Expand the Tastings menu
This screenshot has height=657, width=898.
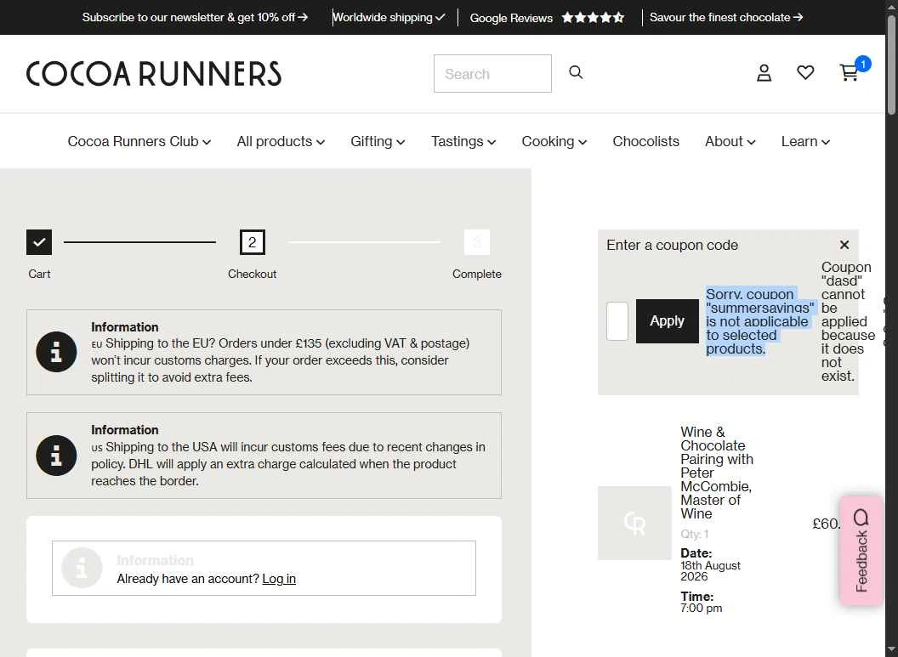pos(463,141)
